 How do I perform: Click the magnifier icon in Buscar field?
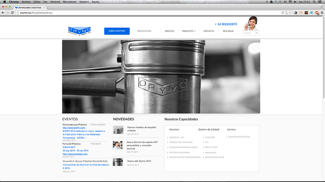tap(256, 33)
